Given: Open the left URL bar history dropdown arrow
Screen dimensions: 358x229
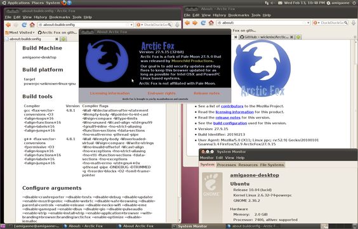Looking at the screenshot, I should click(131, 25).
